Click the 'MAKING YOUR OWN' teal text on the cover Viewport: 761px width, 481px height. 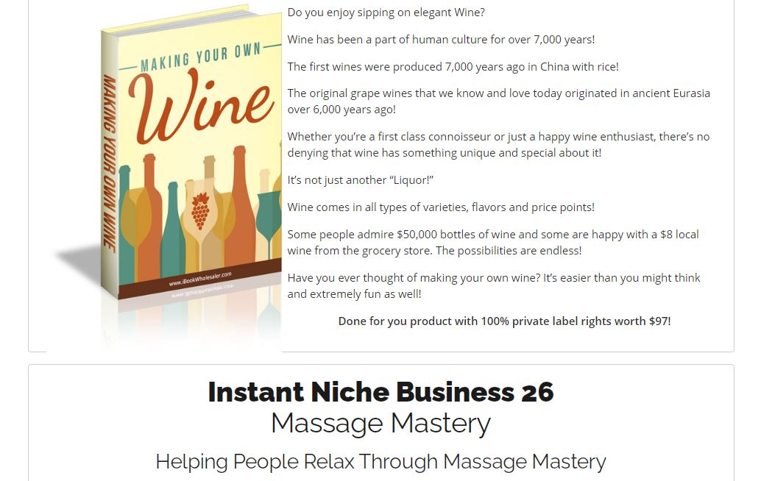click(x=200, y=57)
